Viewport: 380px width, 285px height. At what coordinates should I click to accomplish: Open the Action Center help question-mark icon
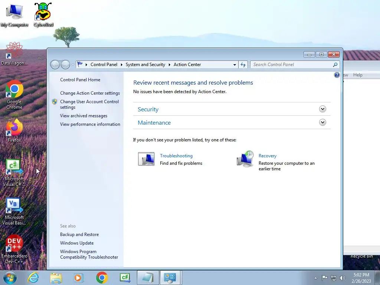(x=337, y=75)
